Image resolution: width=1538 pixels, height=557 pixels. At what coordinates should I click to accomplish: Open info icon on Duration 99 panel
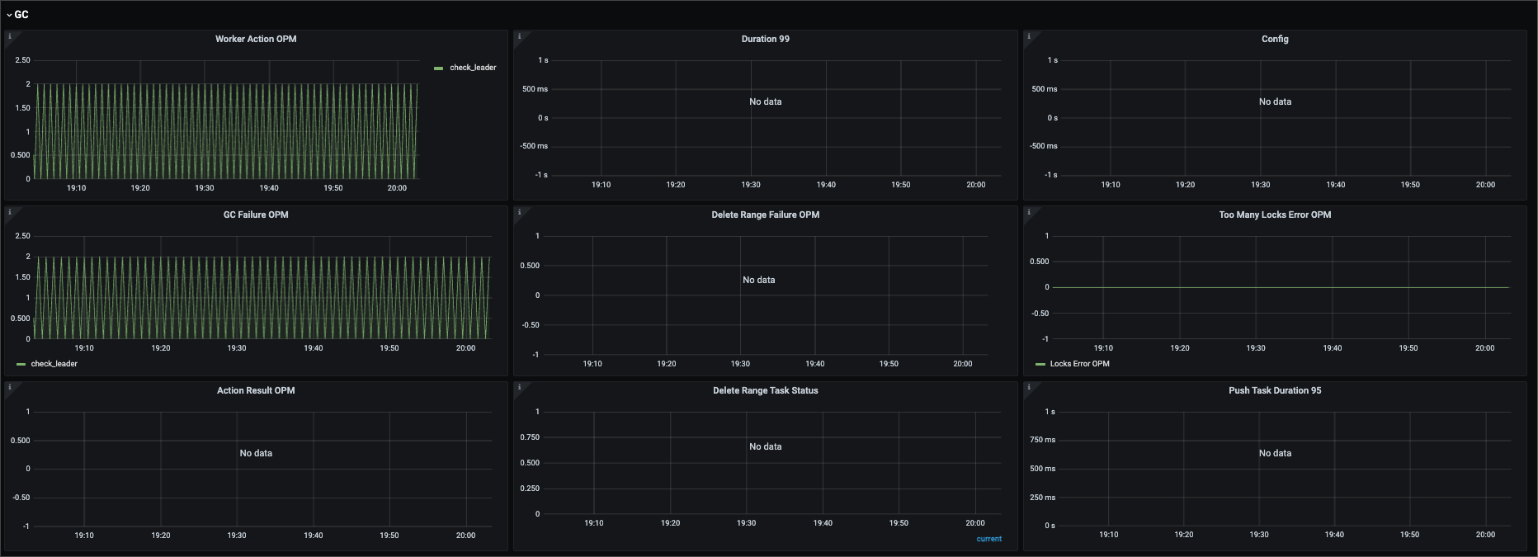coord(519,36)
